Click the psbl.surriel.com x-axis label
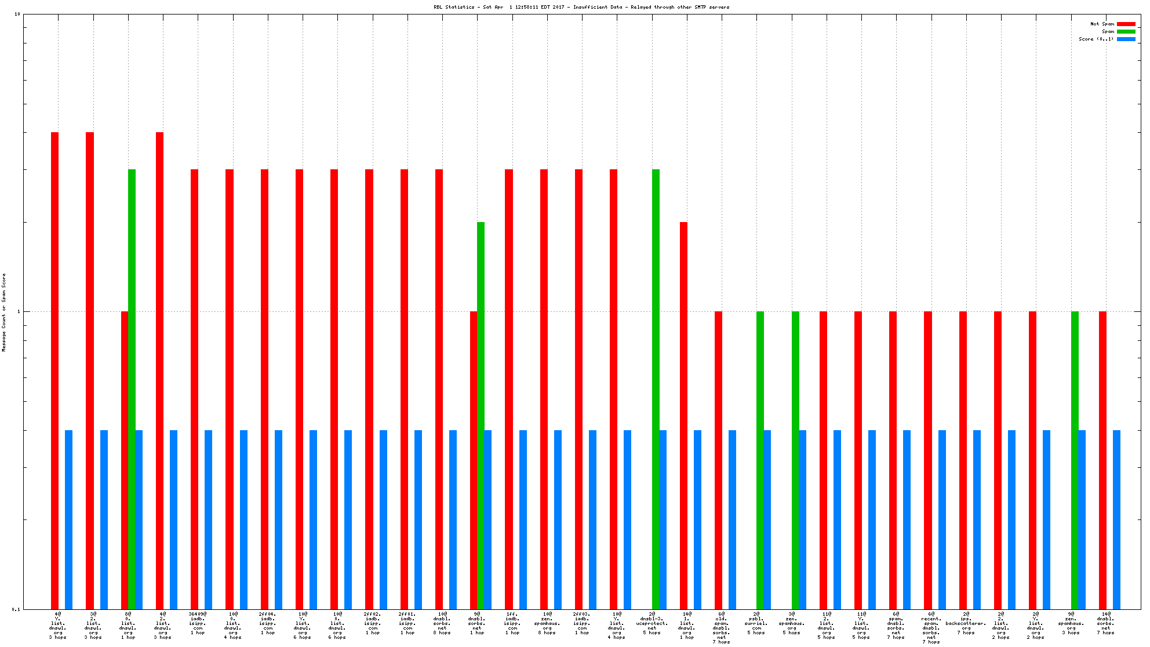Screen dimensions: 1150x647 pos(756,623)
